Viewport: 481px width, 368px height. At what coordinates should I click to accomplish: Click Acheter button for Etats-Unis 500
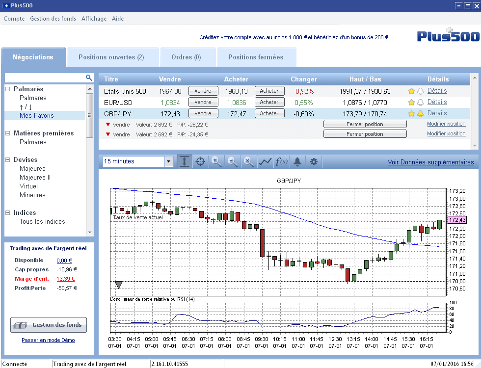point(269,91)
